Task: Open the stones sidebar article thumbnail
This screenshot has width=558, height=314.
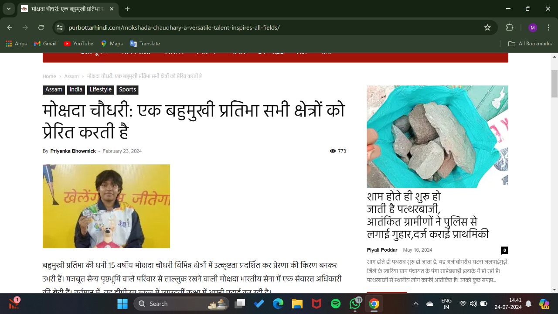Action: (437, 137)
